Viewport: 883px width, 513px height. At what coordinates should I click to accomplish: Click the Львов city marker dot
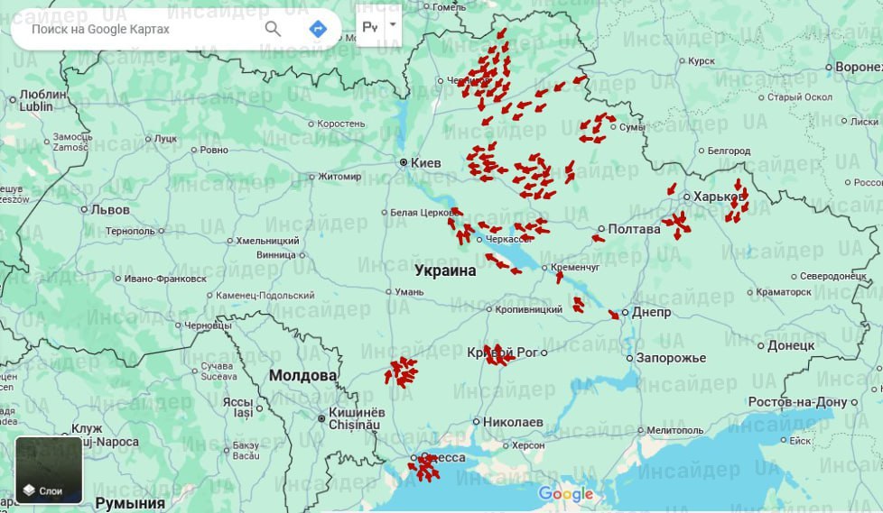[84, 209]
